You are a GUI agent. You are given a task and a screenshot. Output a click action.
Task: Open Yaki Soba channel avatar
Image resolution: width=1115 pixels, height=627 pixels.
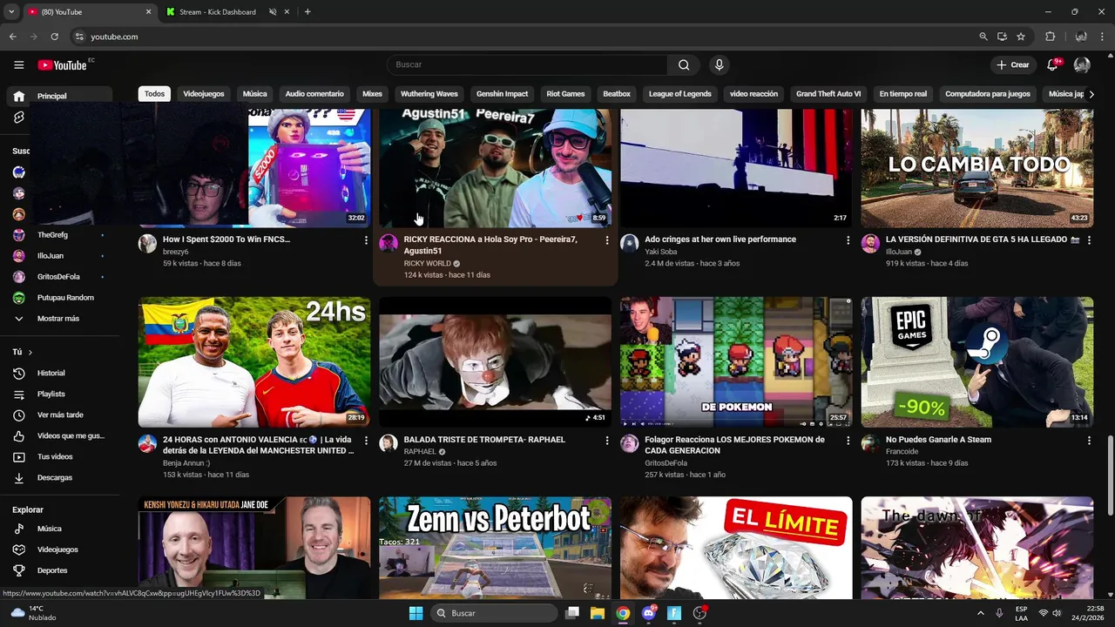[629, 243]
